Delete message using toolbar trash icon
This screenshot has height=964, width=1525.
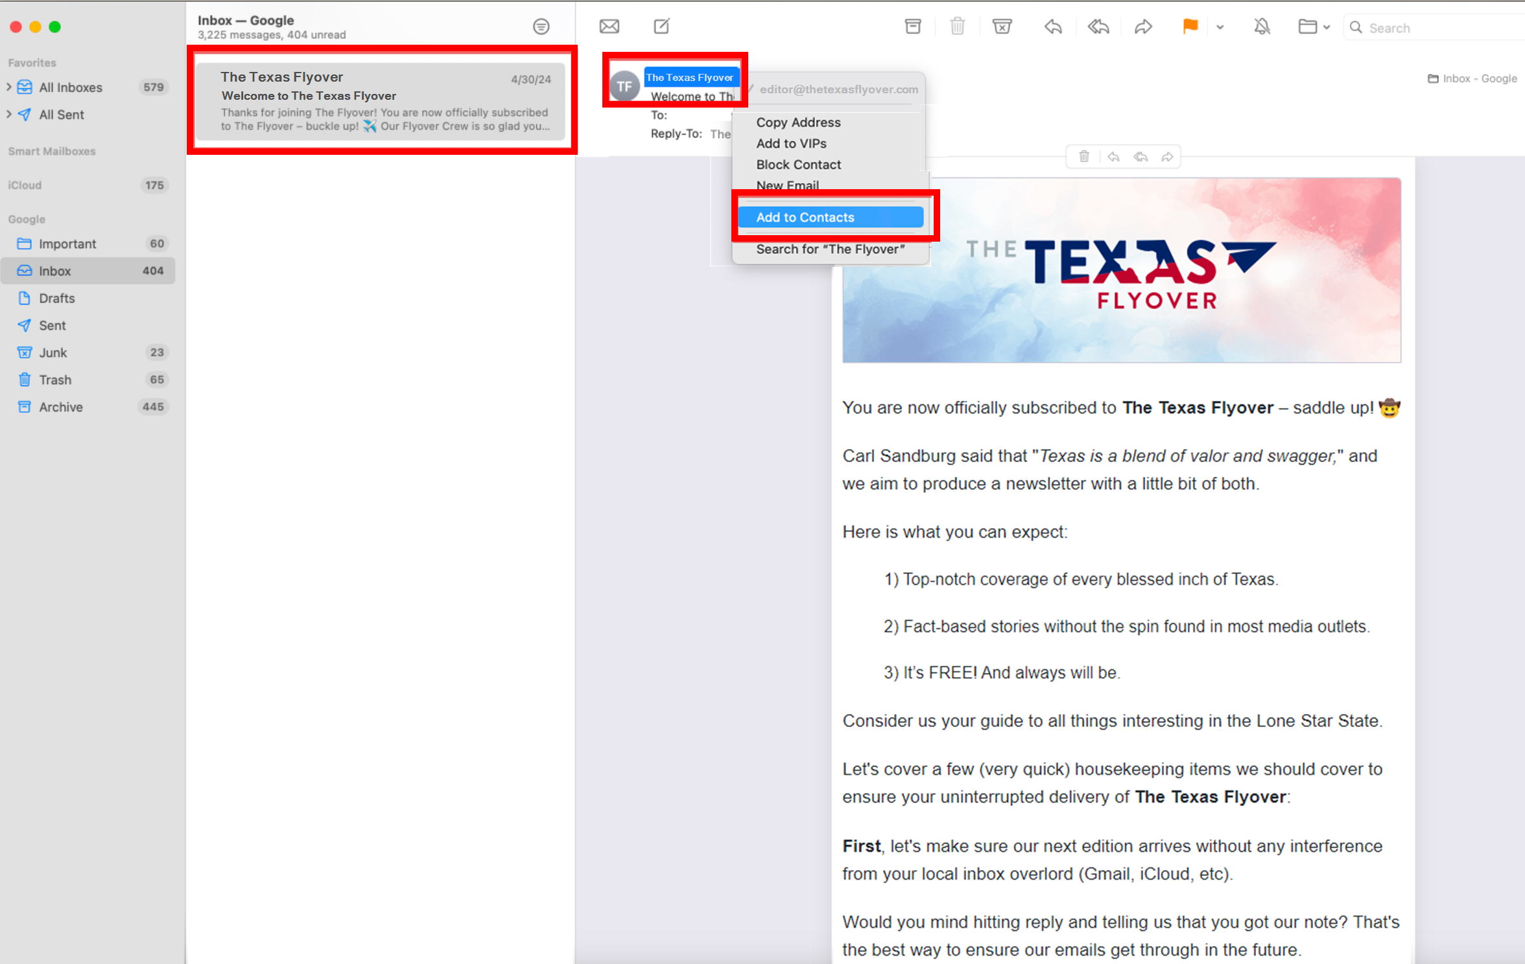957,27
